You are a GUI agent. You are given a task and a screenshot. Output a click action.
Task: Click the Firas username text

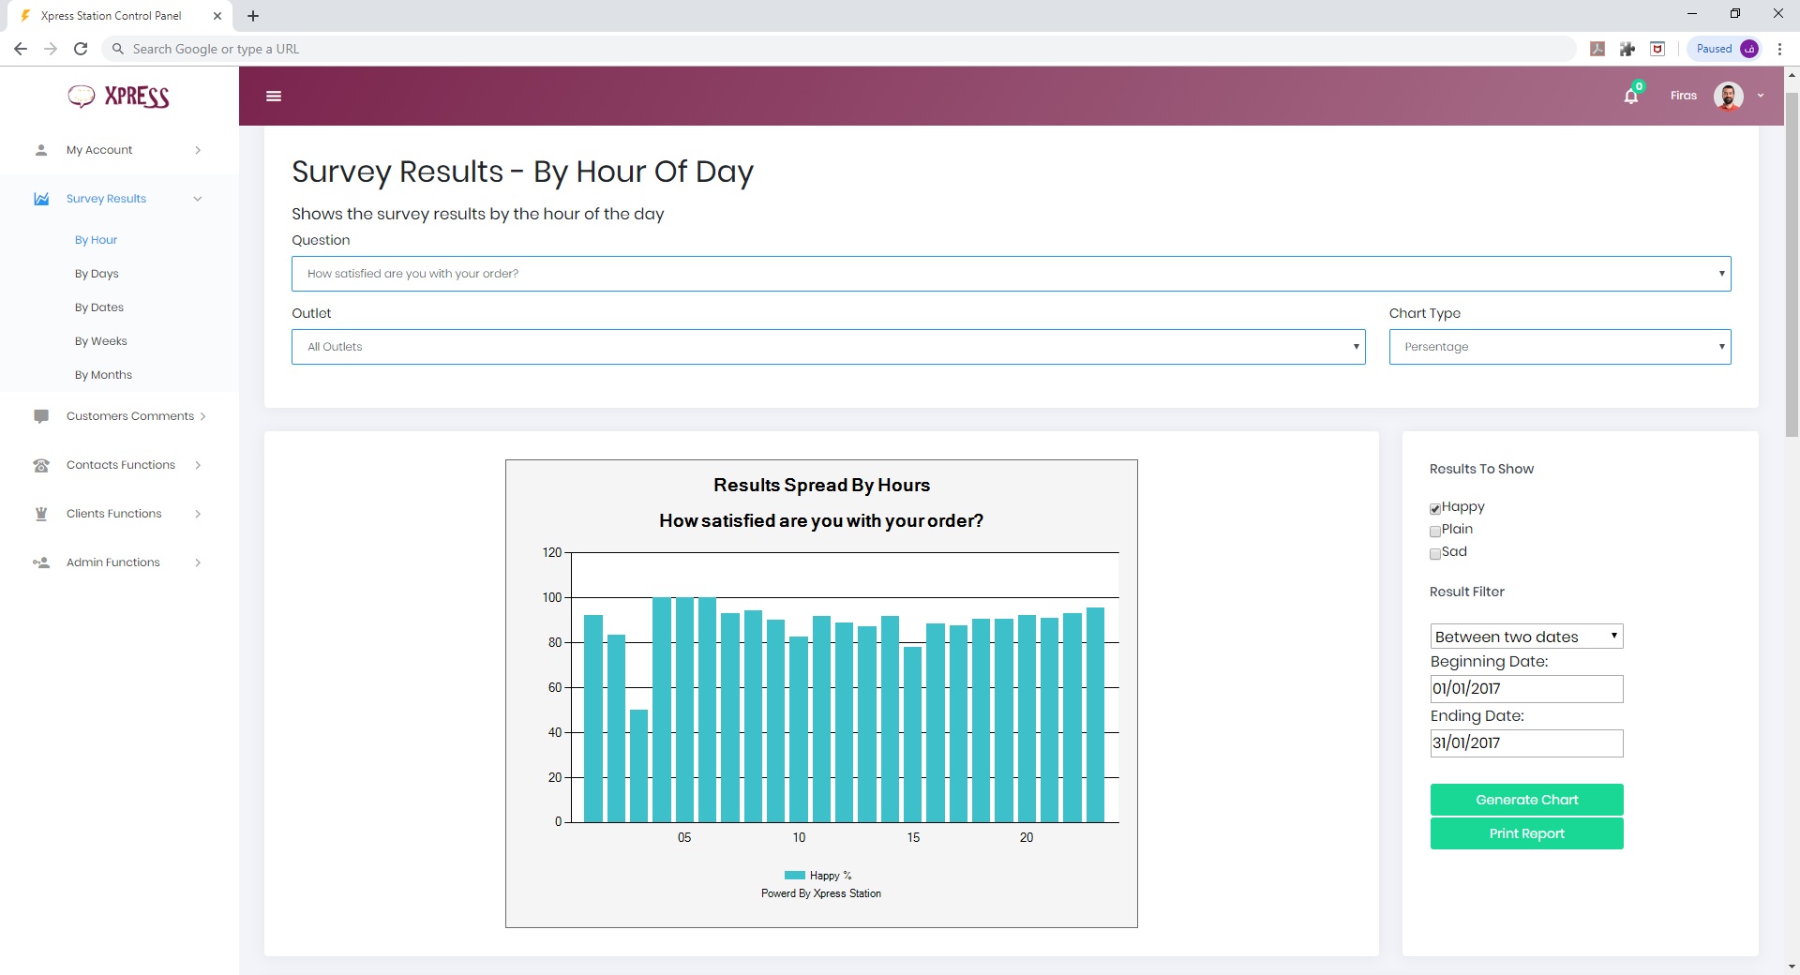1683,96
